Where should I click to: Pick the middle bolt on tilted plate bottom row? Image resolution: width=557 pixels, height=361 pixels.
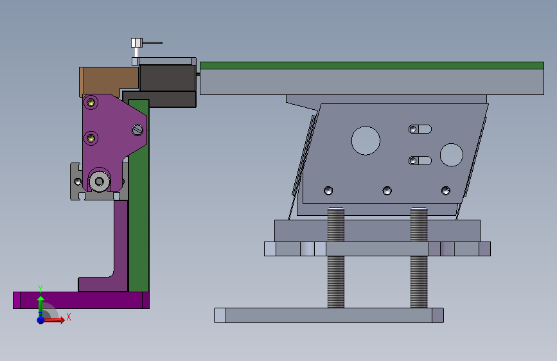387,191
